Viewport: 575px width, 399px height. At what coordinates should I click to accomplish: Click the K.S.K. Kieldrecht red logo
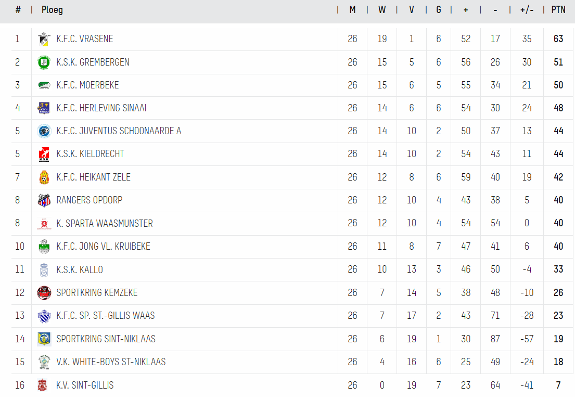[44, 154]
